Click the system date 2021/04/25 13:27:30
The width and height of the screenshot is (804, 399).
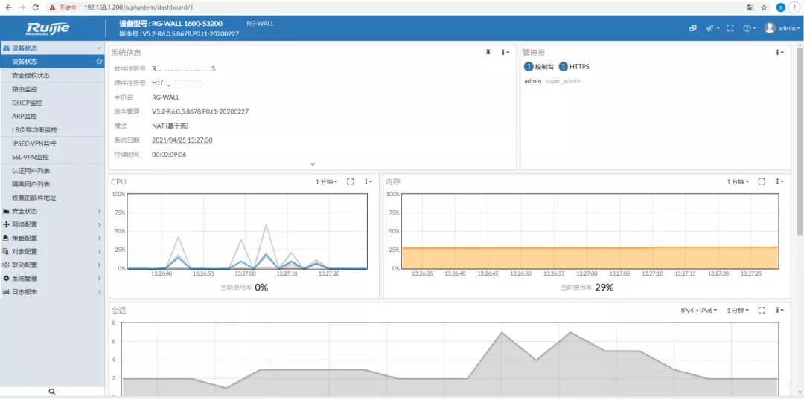[182, 140]
